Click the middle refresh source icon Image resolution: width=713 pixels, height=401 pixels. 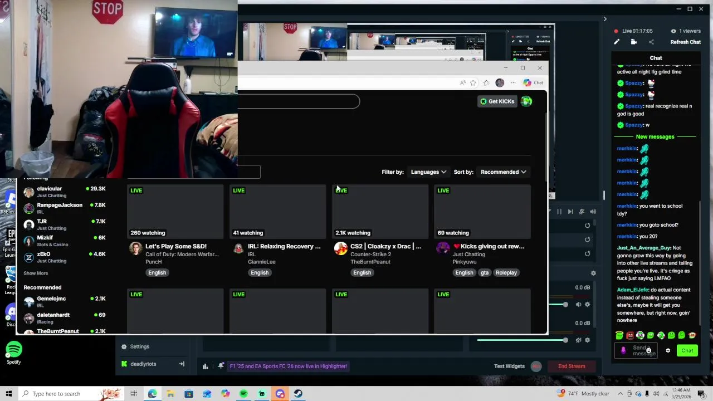click(587, 239)
